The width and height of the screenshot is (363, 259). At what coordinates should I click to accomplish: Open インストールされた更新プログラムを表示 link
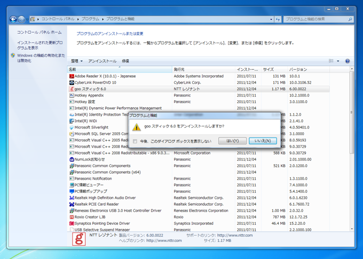pos(40,45)
